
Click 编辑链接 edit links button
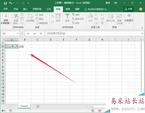tap(42, 23)
